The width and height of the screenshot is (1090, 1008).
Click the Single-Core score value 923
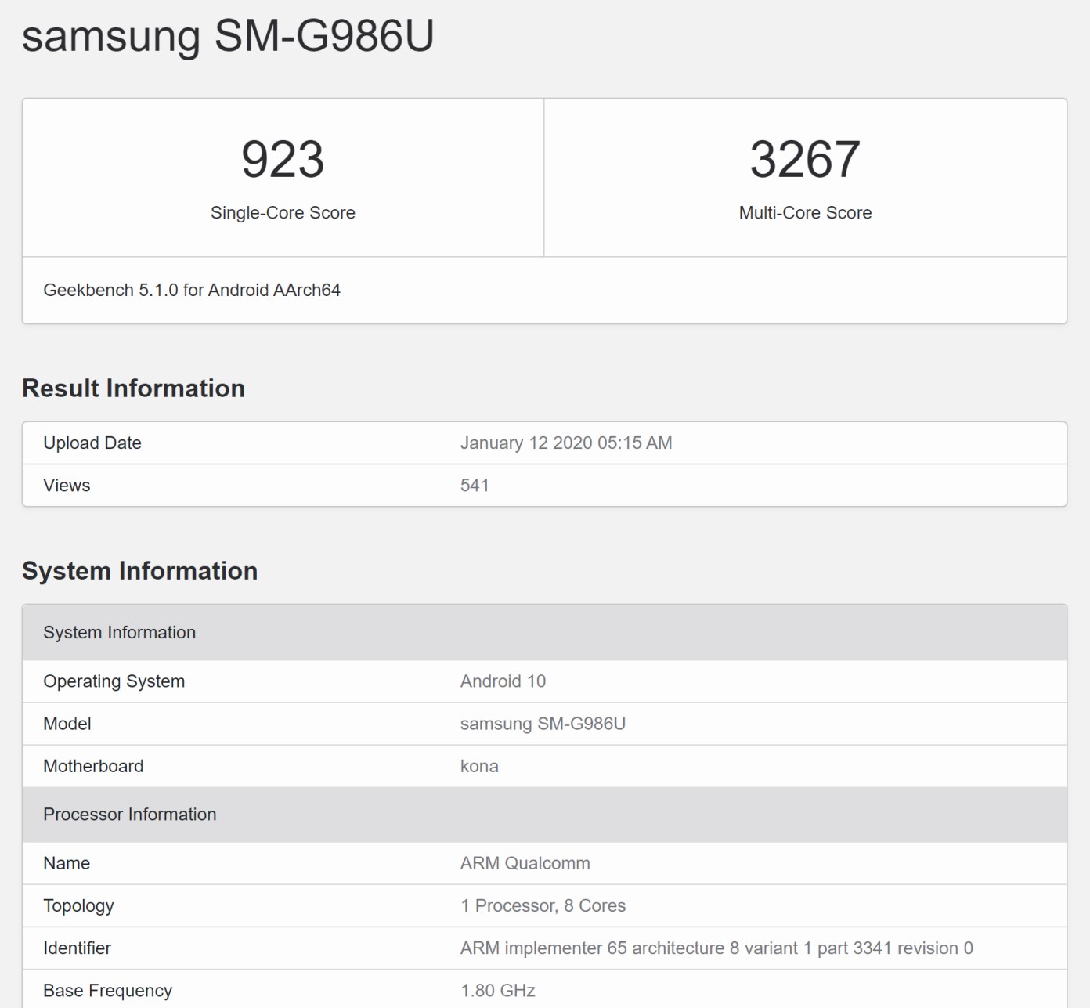(x=283, y=160)
